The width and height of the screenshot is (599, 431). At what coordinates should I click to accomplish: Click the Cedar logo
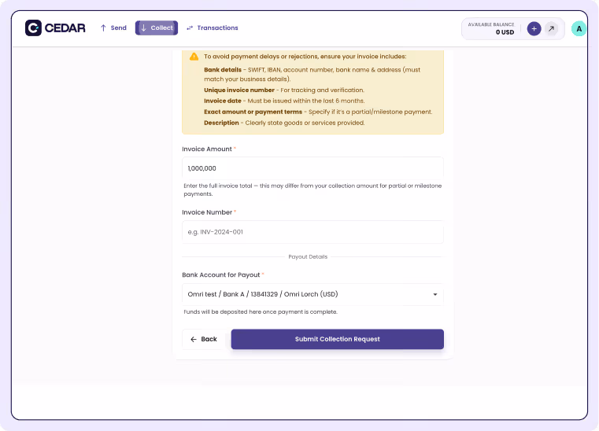pyautogui.click(x=55, y=28)
